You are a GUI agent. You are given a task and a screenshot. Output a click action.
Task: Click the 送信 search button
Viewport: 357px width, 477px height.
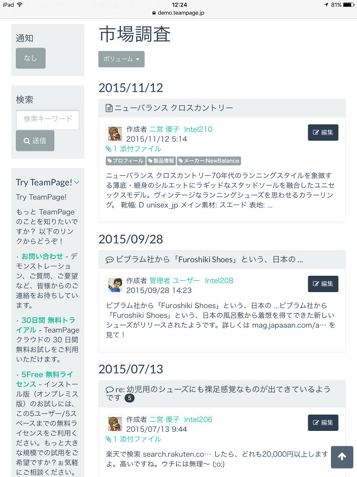[x=35, y=141]
